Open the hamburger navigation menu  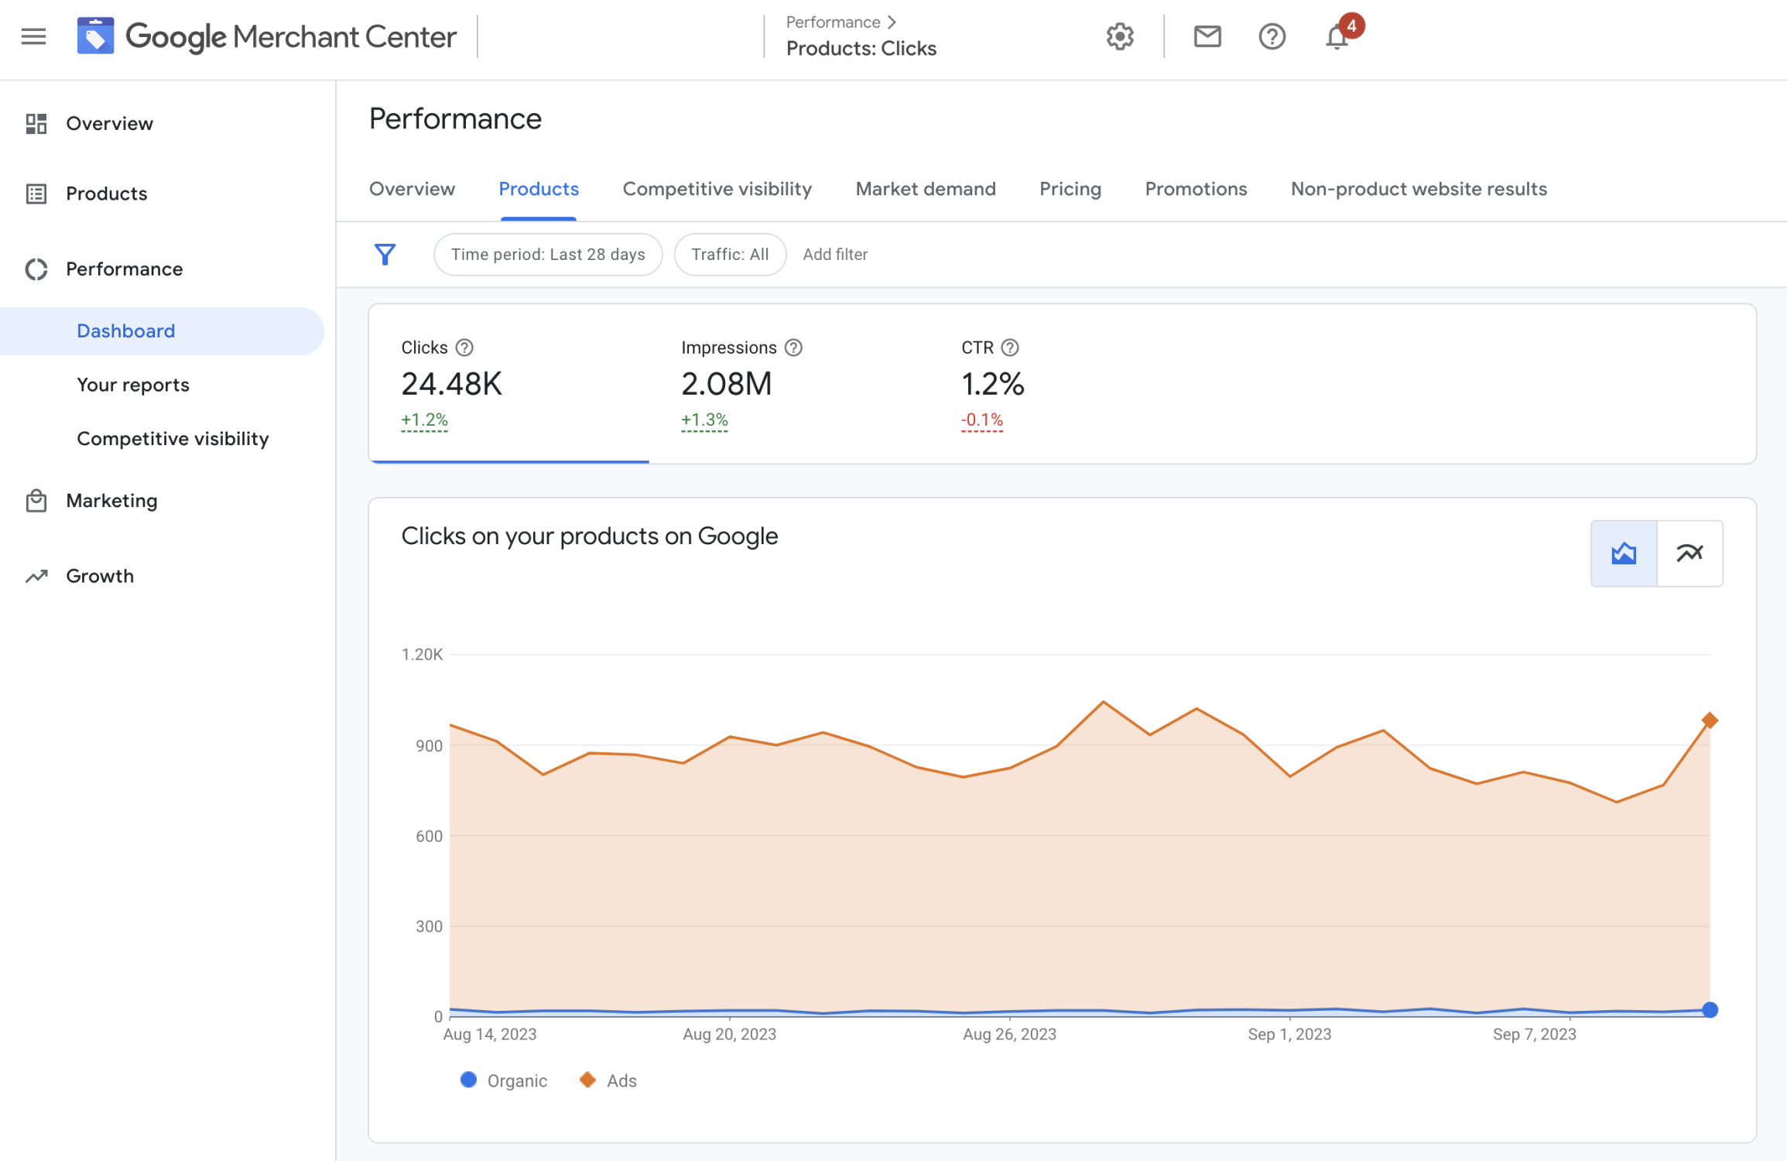pyautogui.click(x=33, y=36)
